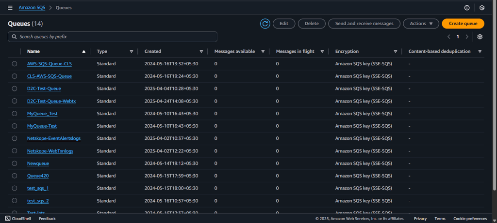Click the Edit button
497x223 pixels.
pos(284,24)
